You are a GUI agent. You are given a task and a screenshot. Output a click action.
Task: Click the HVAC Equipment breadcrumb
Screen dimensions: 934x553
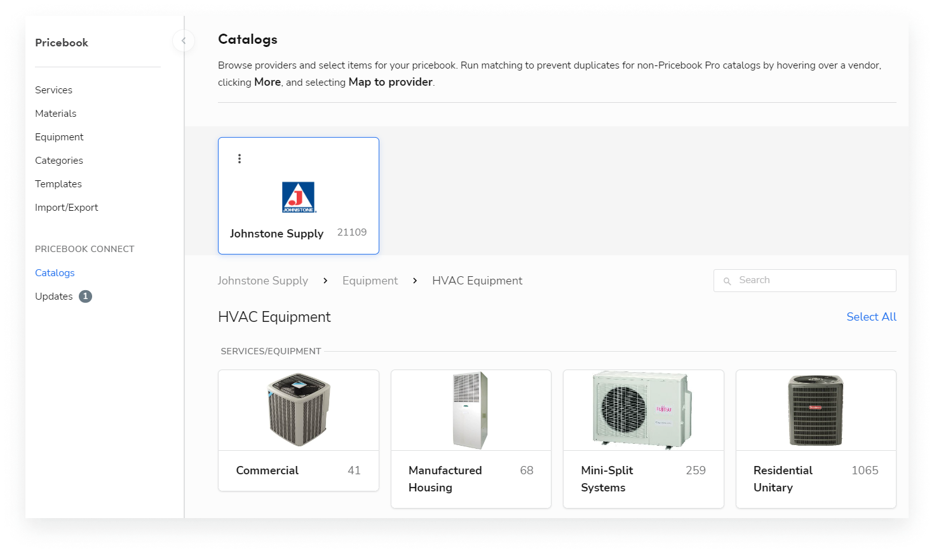pos(477,281)
